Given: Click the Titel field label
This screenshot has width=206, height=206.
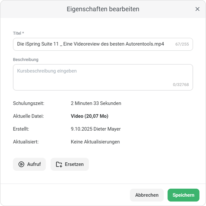Looking at the screenshot, I should click(18, 33).
